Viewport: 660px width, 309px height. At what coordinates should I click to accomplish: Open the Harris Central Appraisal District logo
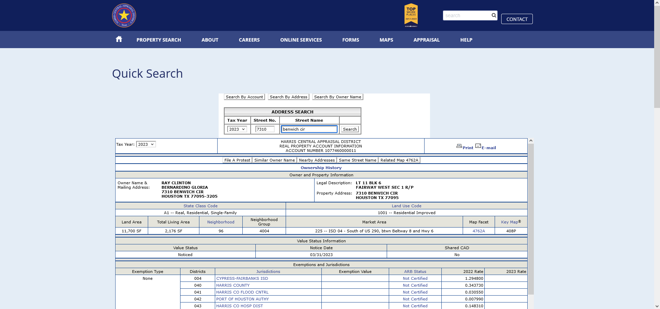point(124,15)
